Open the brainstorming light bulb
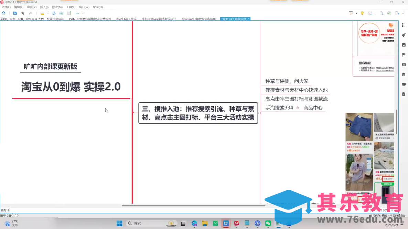This screenshot has width=408, height=229. pyautogui.click(x=362, y=13)
